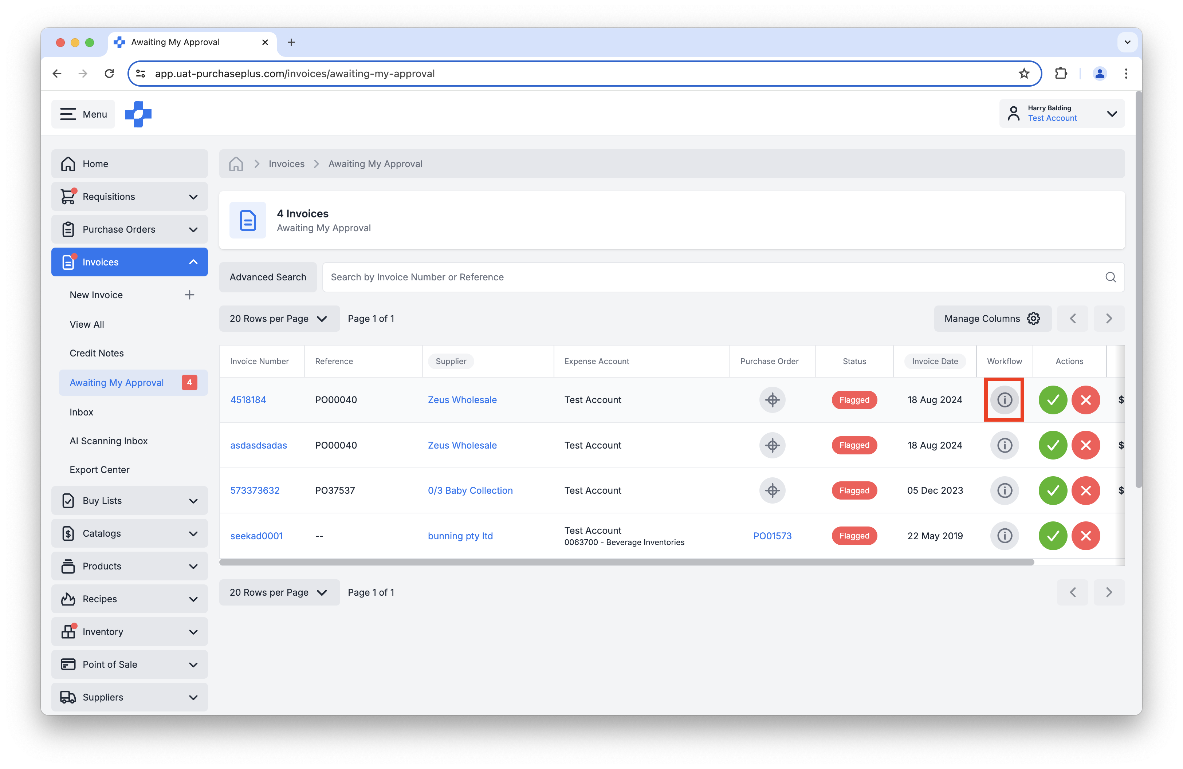Approve invoice seekad0001 with green checkmark
1183x769 pixels.
(1053, 536)
